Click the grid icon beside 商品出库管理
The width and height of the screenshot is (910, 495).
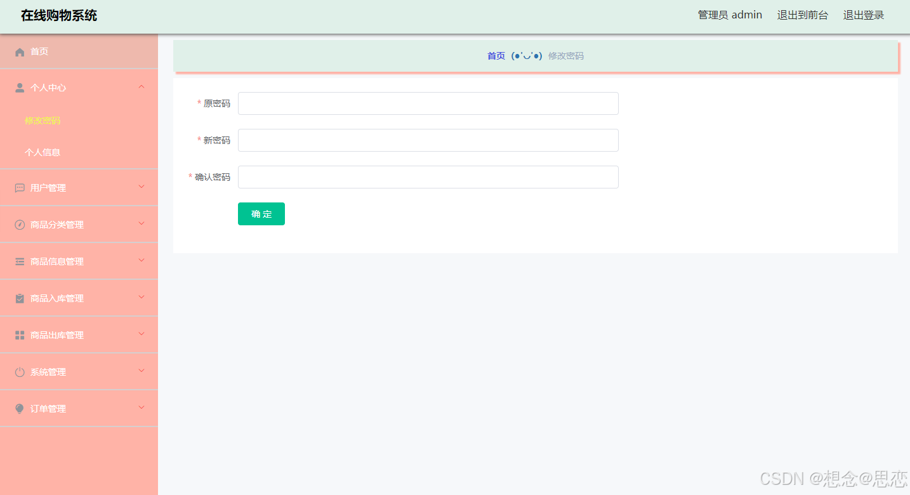tap(20, 335)
